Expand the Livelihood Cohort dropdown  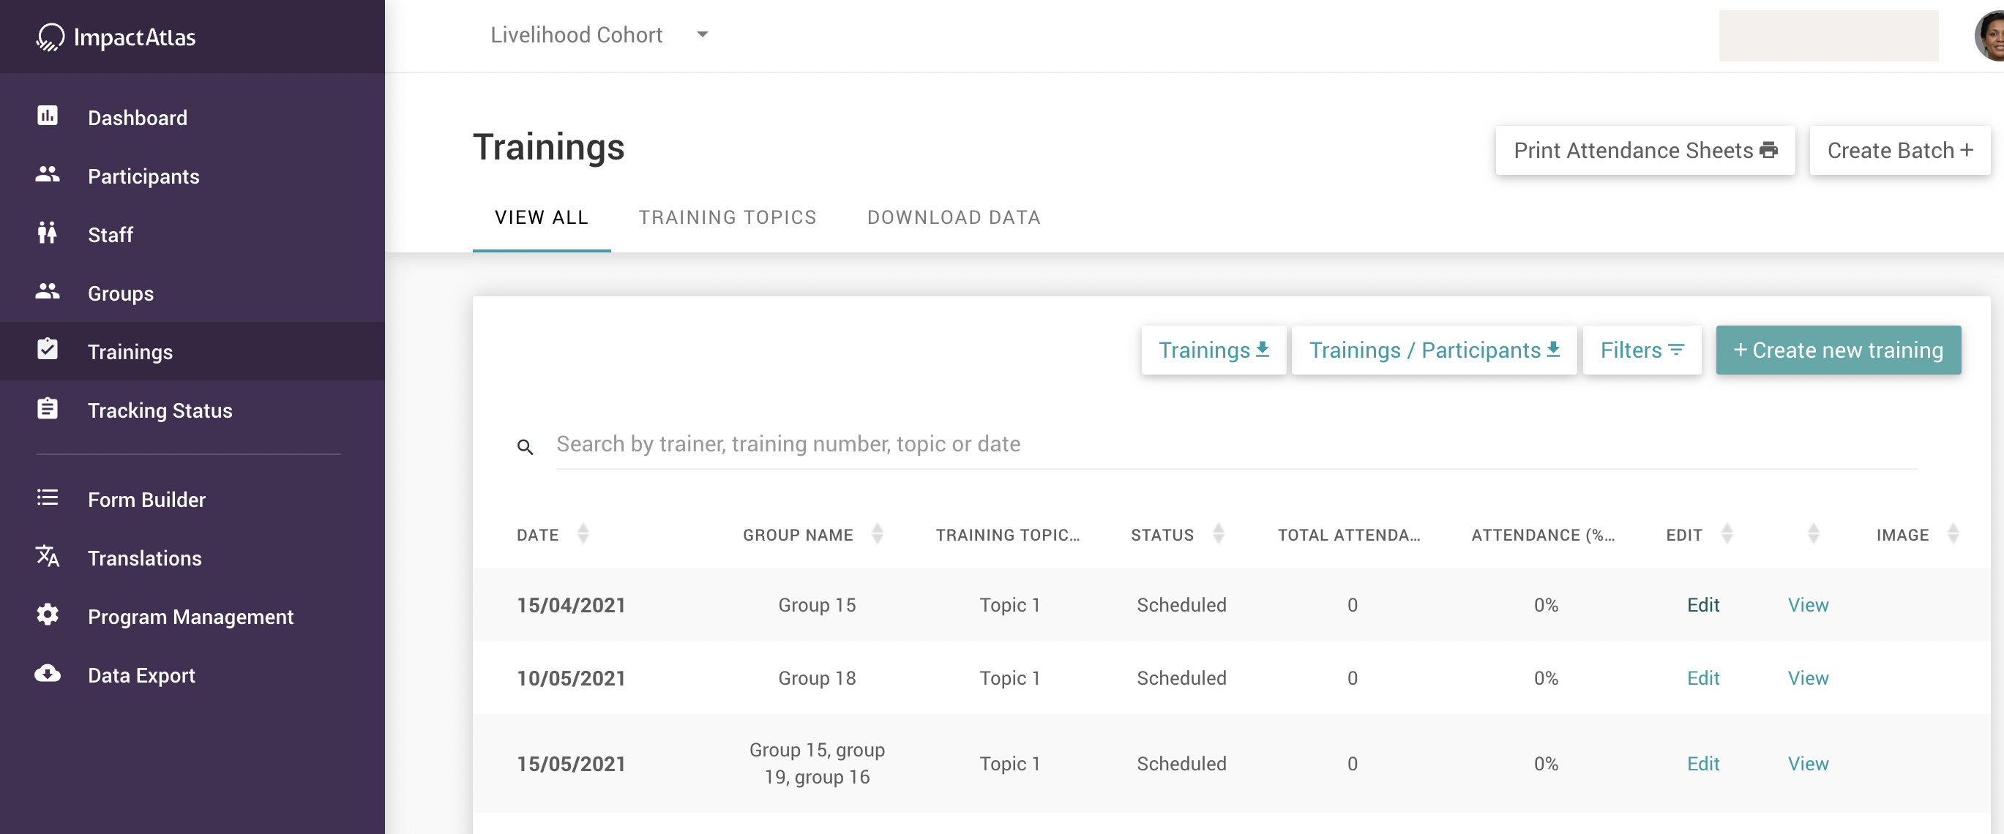[x=702, y=35]
